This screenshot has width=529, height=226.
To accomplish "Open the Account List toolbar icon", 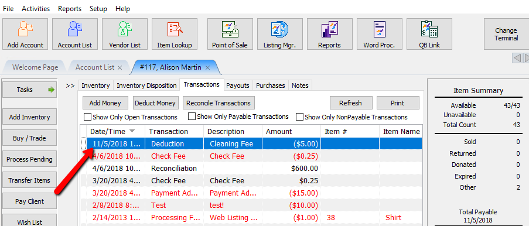I will (75, 34).
